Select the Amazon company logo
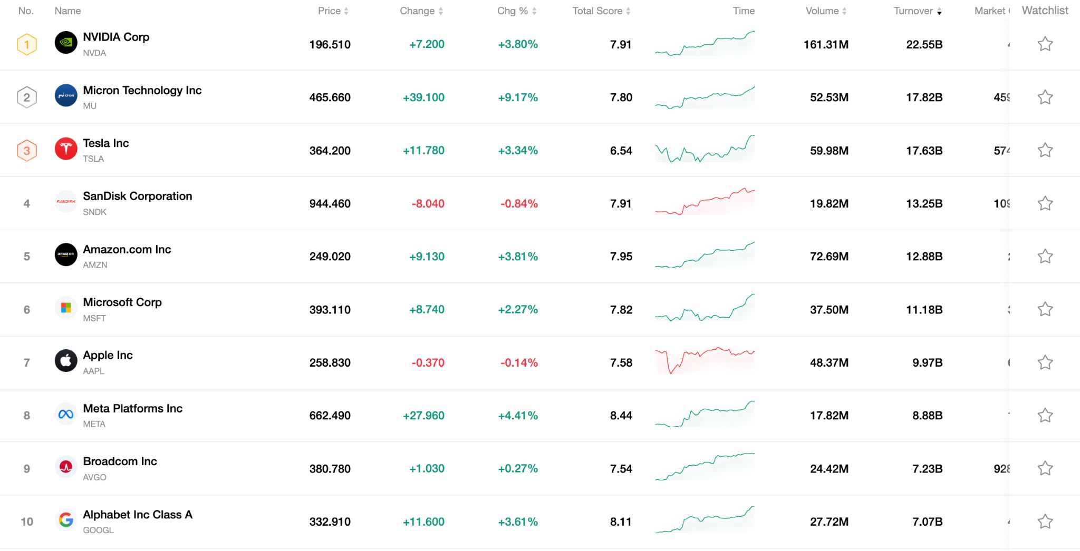 pyautogui.click(x=65, y=255)
